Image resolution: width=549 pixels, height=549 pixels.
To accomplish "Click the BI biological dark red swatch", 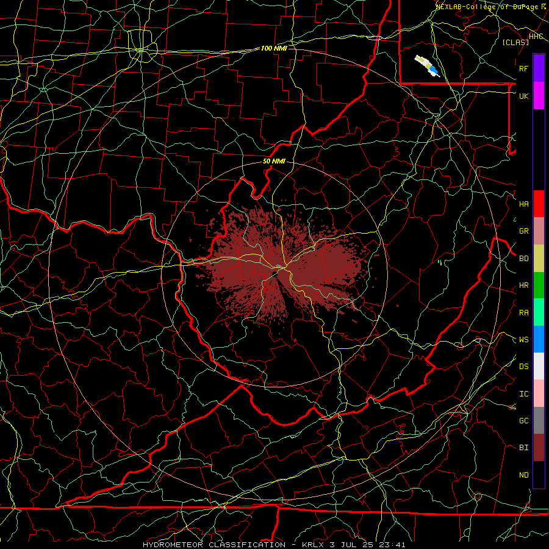I will 539,448.
